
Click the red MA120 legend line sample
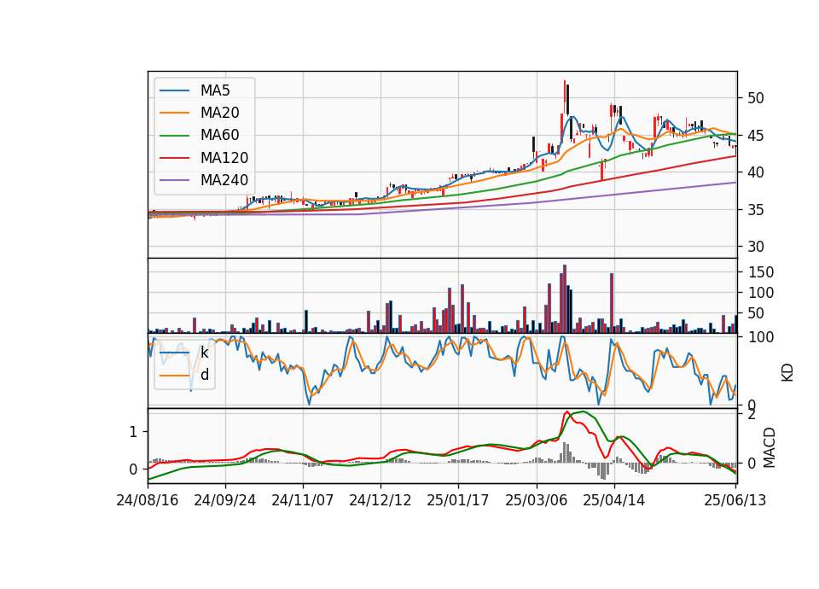click(174, 158)
